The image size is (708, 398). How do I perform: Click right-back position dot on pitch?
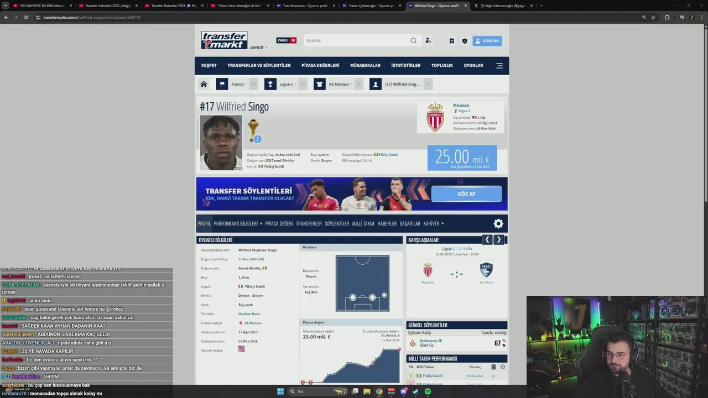384,295
